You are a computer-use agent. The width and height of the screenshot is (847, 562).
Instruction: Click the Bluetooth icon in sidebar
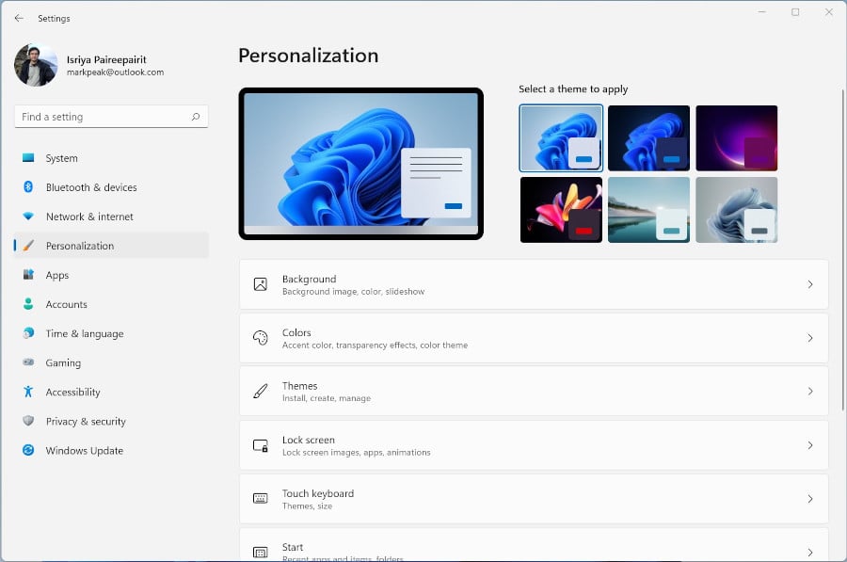(x=28, y=187)
